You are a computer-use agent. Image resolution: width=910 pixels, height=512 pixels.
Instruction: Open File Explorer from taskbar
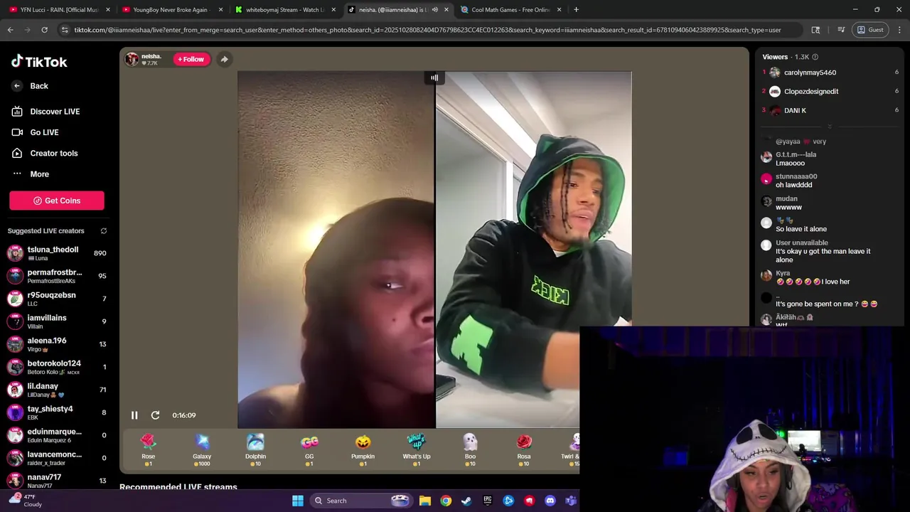point(425,501)
